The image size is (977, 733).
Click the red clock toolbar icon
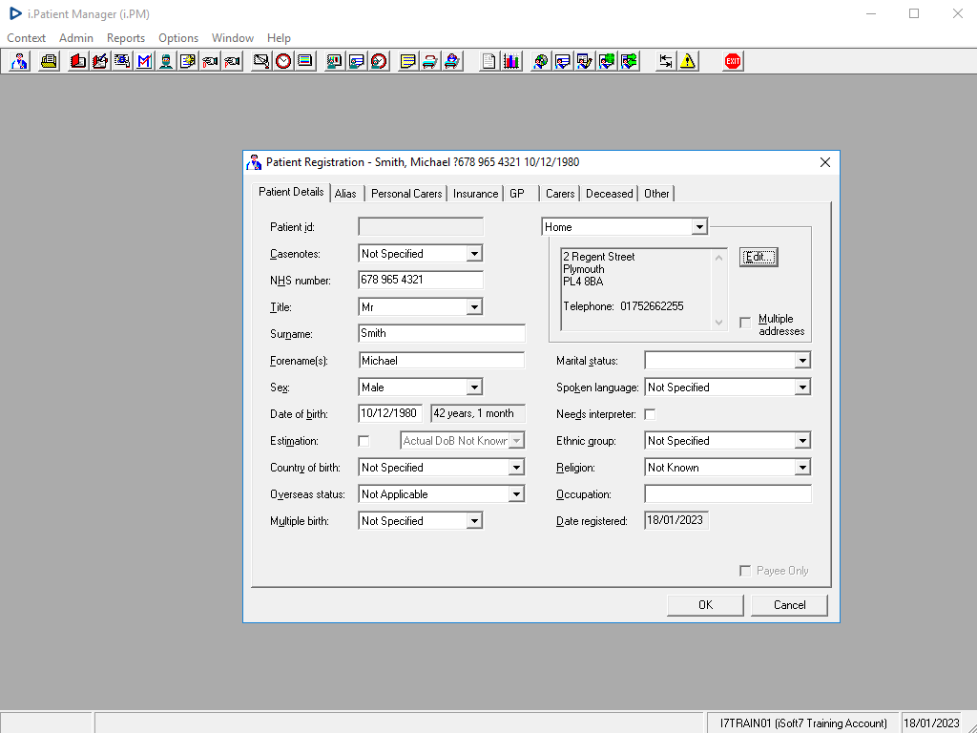[283, 61]
